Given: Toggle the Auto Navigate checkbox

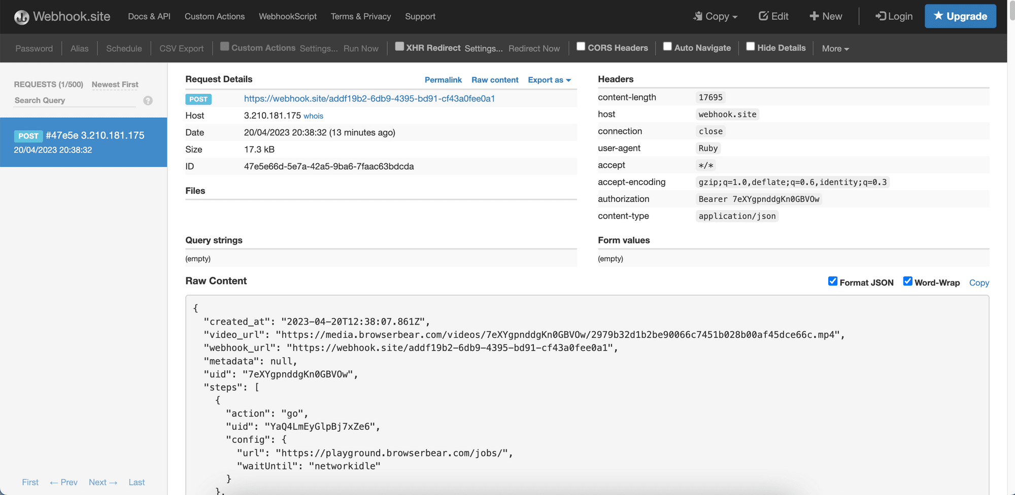Looking at the screenshot, I should click(668, 46).
